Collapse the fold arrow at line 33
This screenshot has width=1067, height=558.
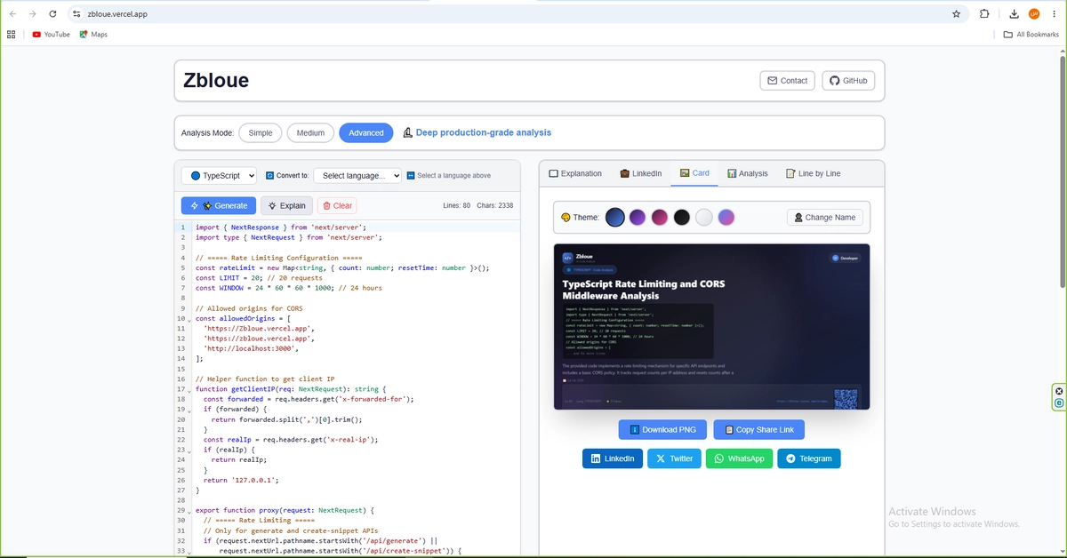190,552
